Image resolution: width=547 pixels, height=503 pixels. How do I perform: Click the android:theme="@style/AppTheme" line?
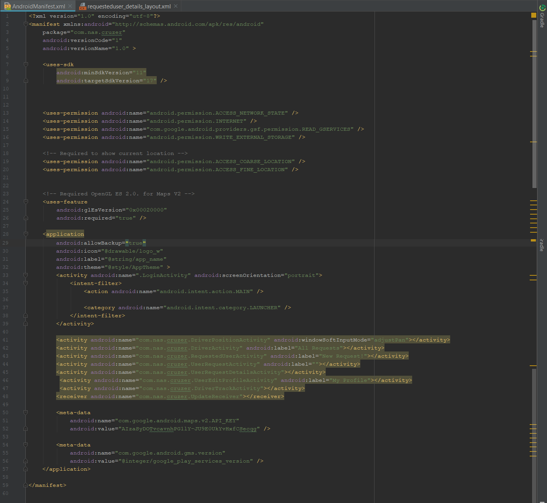pyautogui.click(x=113, y=267)
